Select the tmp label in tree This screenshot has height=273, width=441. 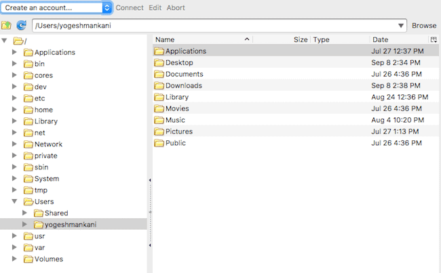click(x=41, y=190)
